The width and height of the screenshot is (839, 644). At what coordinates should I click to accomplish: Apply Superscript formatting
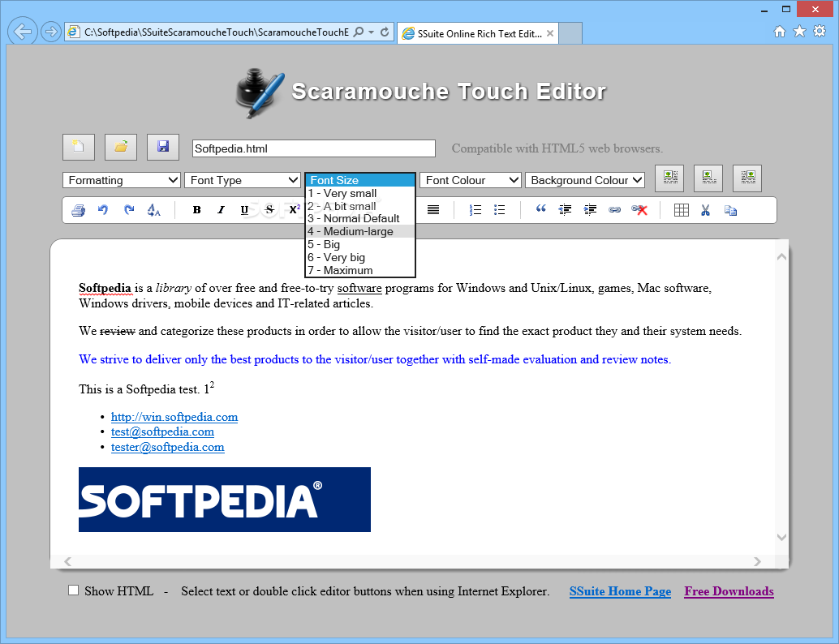(295, 210)
